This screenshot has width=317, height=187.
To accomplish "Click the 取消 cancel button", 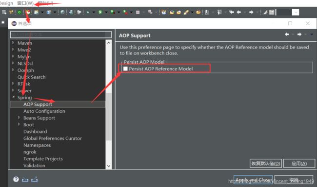I will click(x=294, y=180).
